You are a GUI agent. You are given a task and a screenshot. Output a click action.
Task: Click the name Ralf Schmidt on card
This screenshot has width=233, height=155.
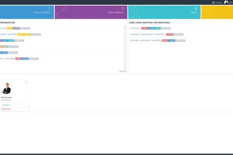(6, 97)
